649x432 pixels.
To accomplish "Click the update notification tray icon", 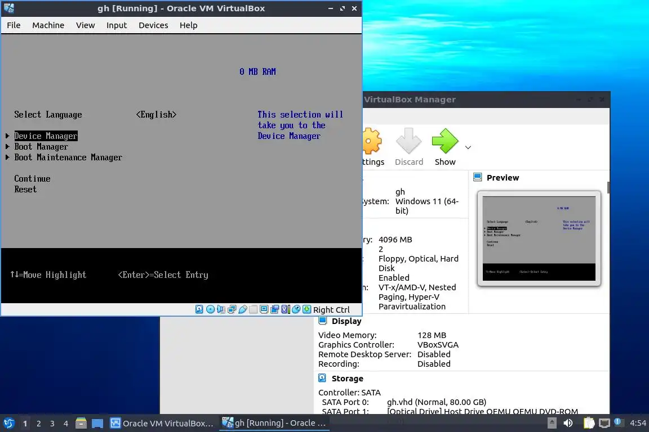I will point(619,422).
